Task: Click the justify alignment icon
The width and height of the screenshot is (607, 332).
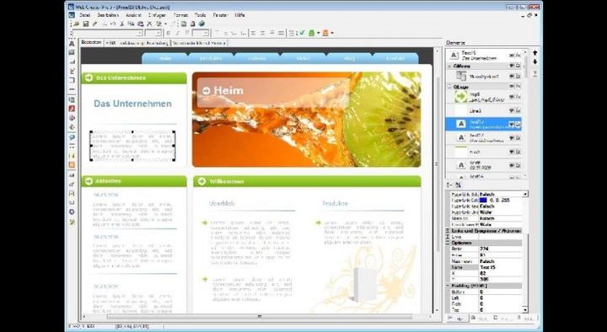Action: coord(281,33)
